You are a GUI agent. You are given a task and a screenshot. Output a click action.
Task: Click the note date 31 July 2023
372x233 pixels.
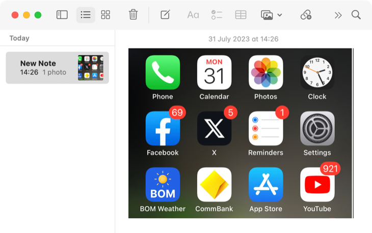(x=243, y=39)
